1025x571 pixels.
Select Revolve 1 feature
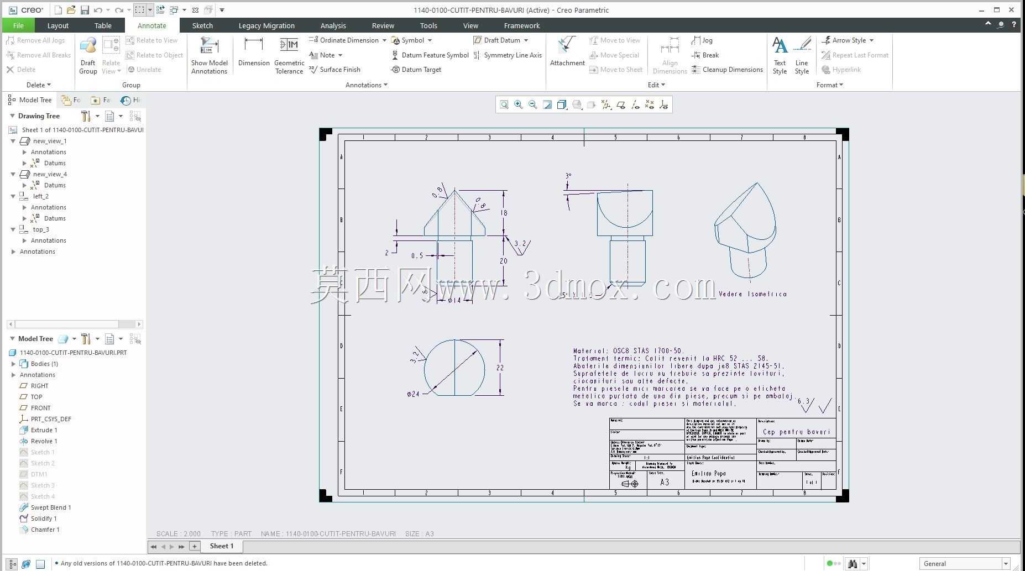(x=39, y=441)
